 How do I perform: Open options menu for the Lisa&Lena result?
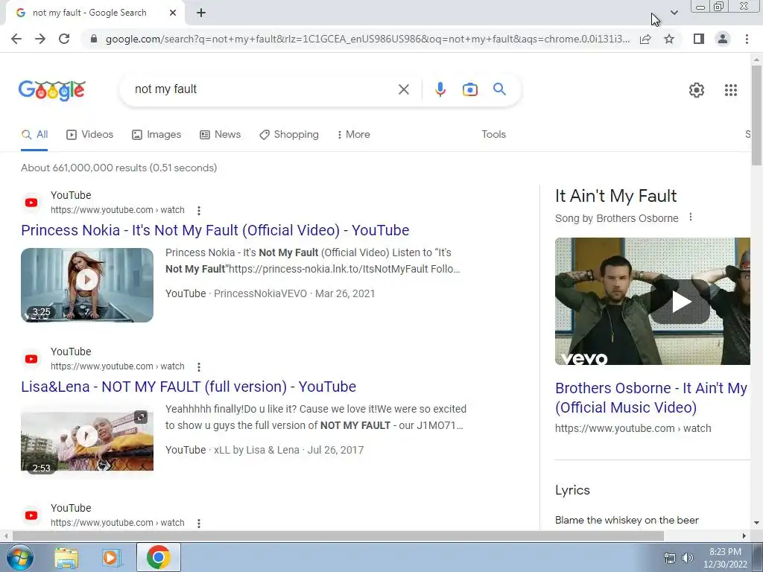tap(198, 366)
